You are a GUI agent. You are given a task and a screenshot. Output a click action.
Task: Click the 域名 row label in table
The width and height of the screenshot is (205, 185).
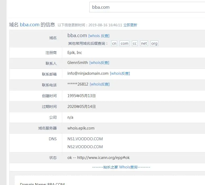53,38
